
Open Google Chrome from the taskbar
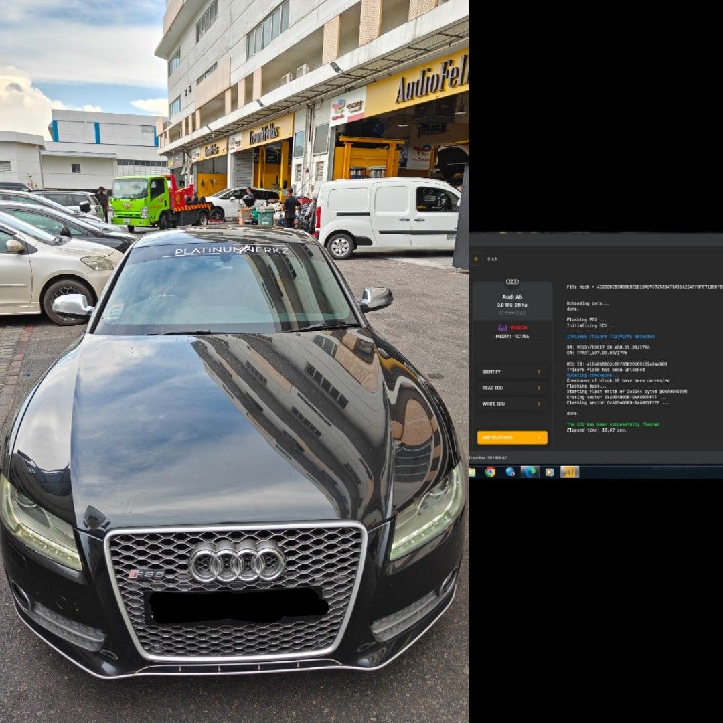click(x=490, y=472)
